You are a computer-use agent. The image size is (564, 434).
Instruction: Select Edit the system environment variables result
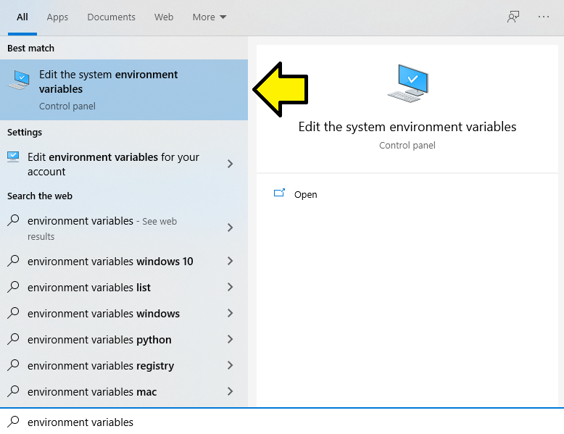[124, 90]
